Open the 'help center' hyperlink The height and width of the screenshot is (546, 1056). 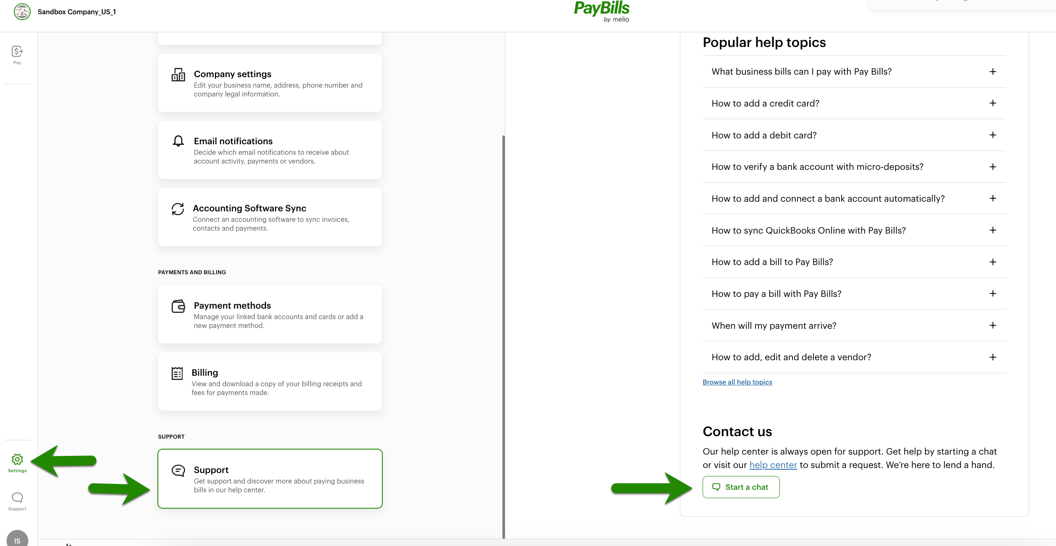pos(773,465)
